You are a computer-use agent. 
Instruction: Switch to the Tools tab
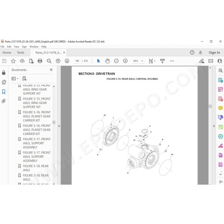20,52
